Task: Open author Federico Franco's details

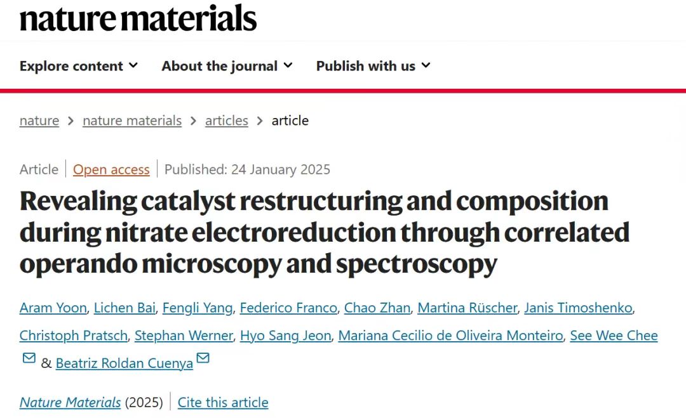Action: [x=288, y=308]
